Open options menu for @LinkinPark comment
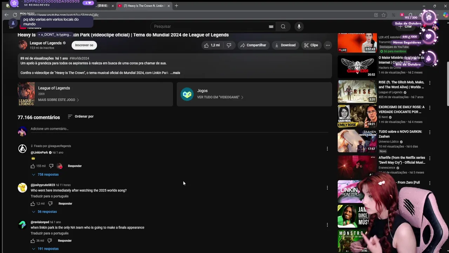 click(327, 149)
